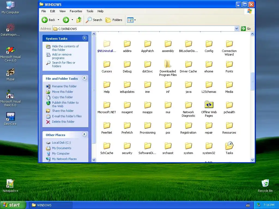
Task: Open the Search toolbar button
Action: (94, 20)
